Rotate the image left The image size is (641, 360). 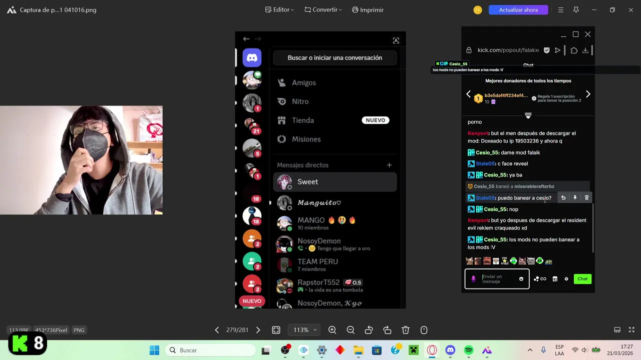(x=369, y=330)
